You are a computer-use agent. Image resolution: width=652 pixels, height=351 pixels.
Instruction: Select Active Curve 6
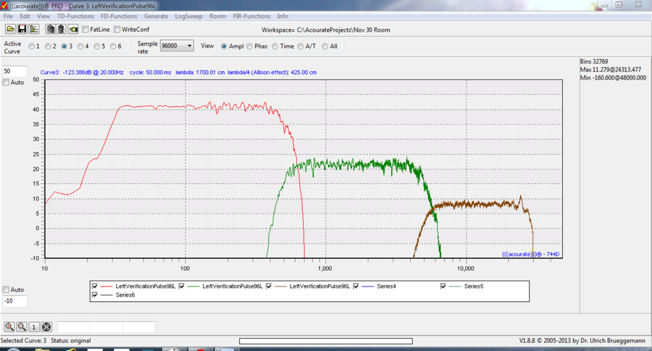coord(113,46)
